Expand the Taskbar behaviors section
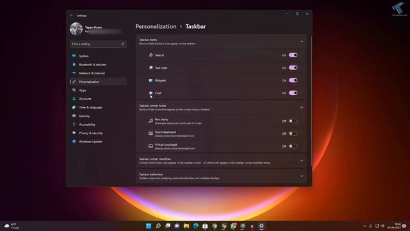The width and height of the screenshot is (410, 231). pyautogui.click(x=302, y=176)
